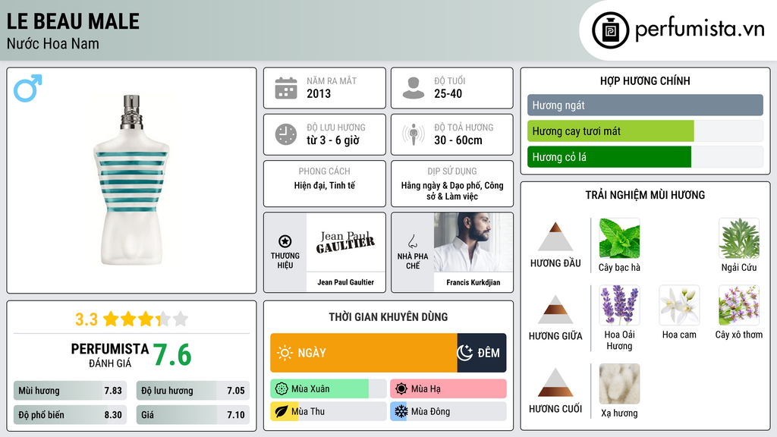
Task: Click the age range 25-40
Action: tap(448, 93)
